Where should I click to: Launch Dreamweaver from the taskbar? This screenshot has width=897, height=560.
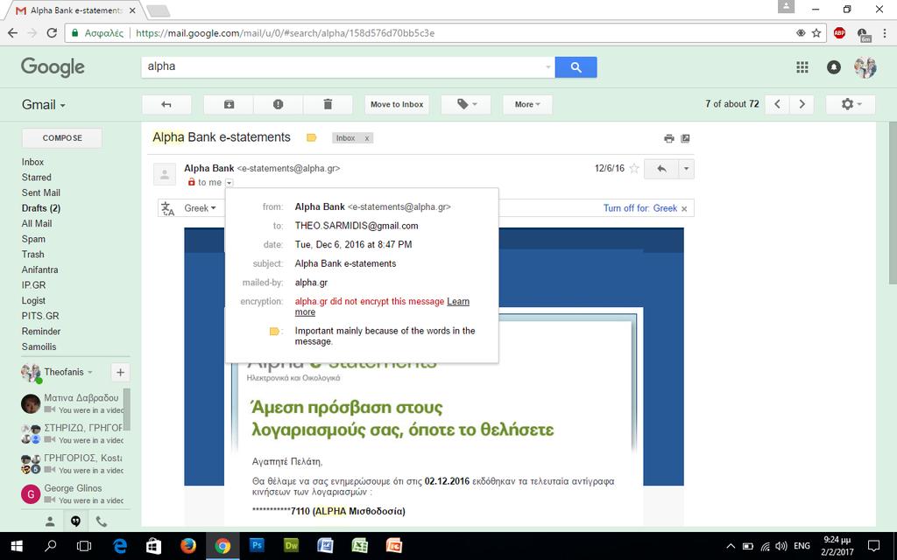(x=291, y=546)
